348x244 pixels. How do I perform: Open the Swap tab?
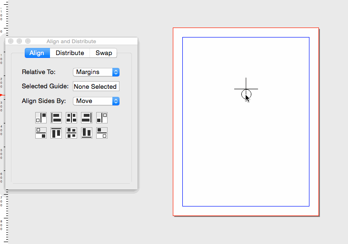click(104, 53)
